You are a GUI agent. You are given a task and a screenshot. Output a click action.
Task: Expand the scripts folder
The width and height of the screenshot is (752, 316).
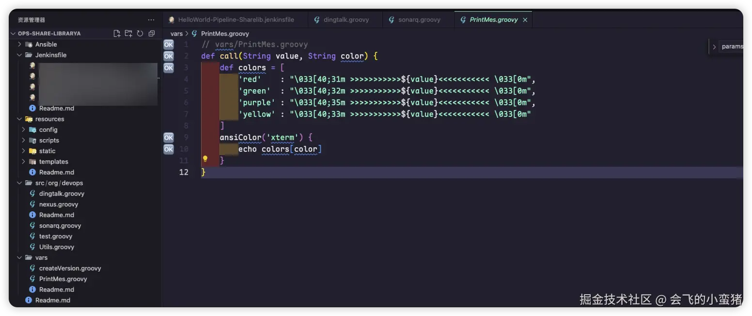tap(23, 140)
